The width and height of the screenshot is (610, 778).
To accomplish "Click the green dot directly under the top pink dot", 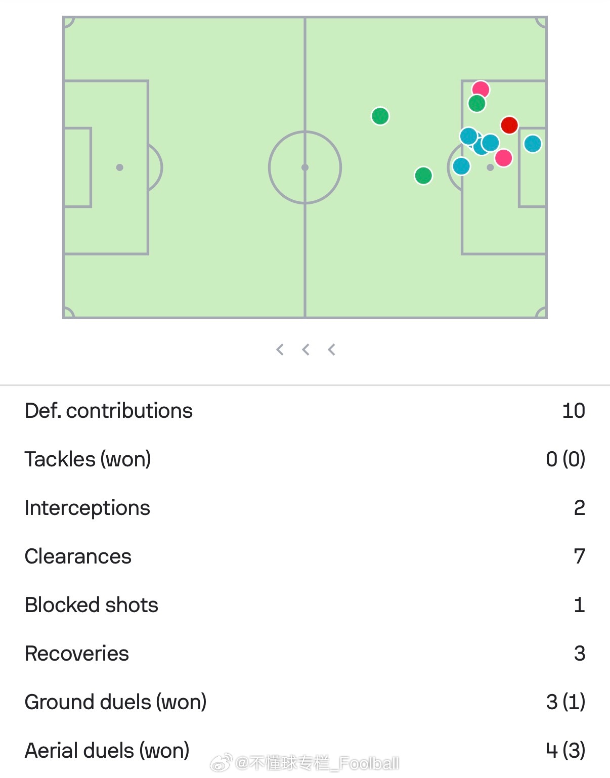I will click(477, 104).
